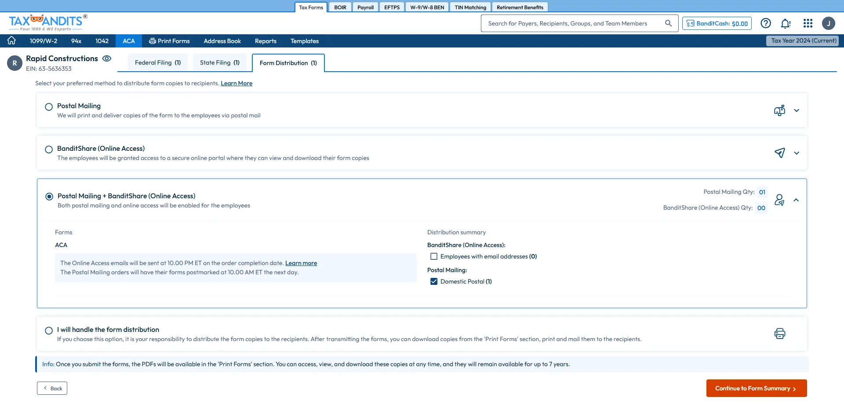Screen dimensions: 844x404
Task: Select the Postal Mailing radio option
Action: coord(49,107)
